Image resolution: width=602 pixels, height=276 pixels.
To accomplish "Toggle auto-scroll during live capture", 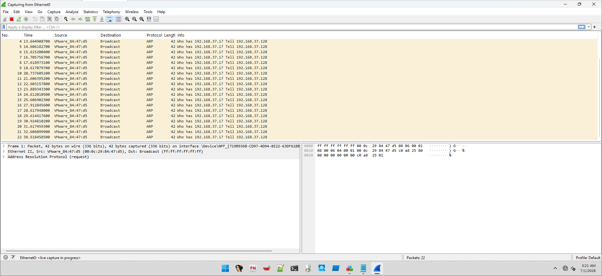I will [x=109, y=19].
